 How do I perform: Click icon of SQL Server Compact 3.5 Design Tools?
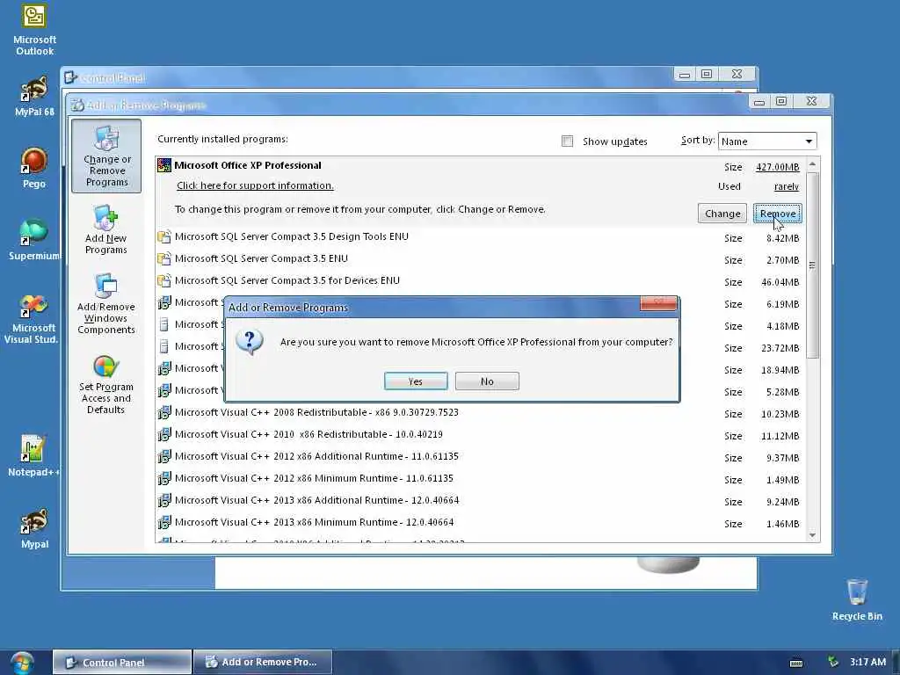point(164,236)
